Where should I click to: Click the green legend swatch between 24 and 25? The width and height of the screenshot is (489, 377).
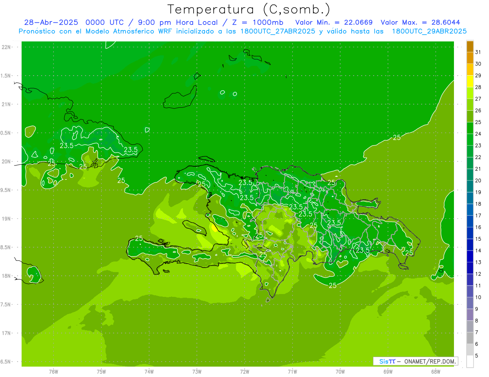[x=470, y=128]
